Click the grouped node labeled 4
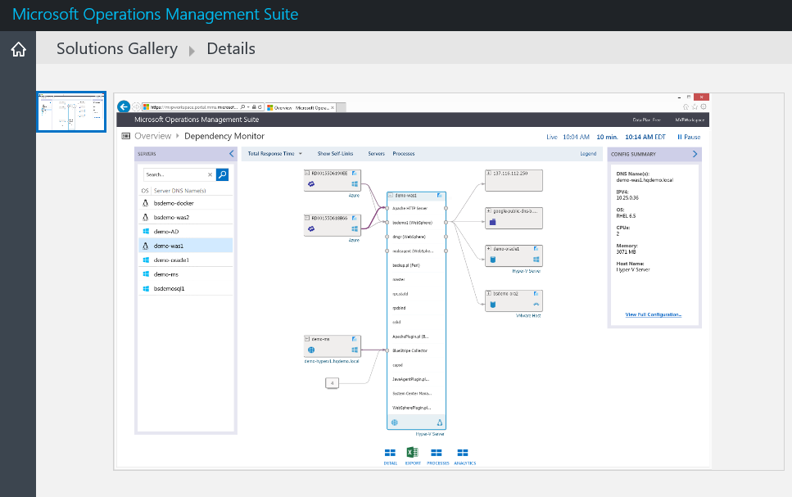This screenshot has height=497, width=792. (332, 383)
